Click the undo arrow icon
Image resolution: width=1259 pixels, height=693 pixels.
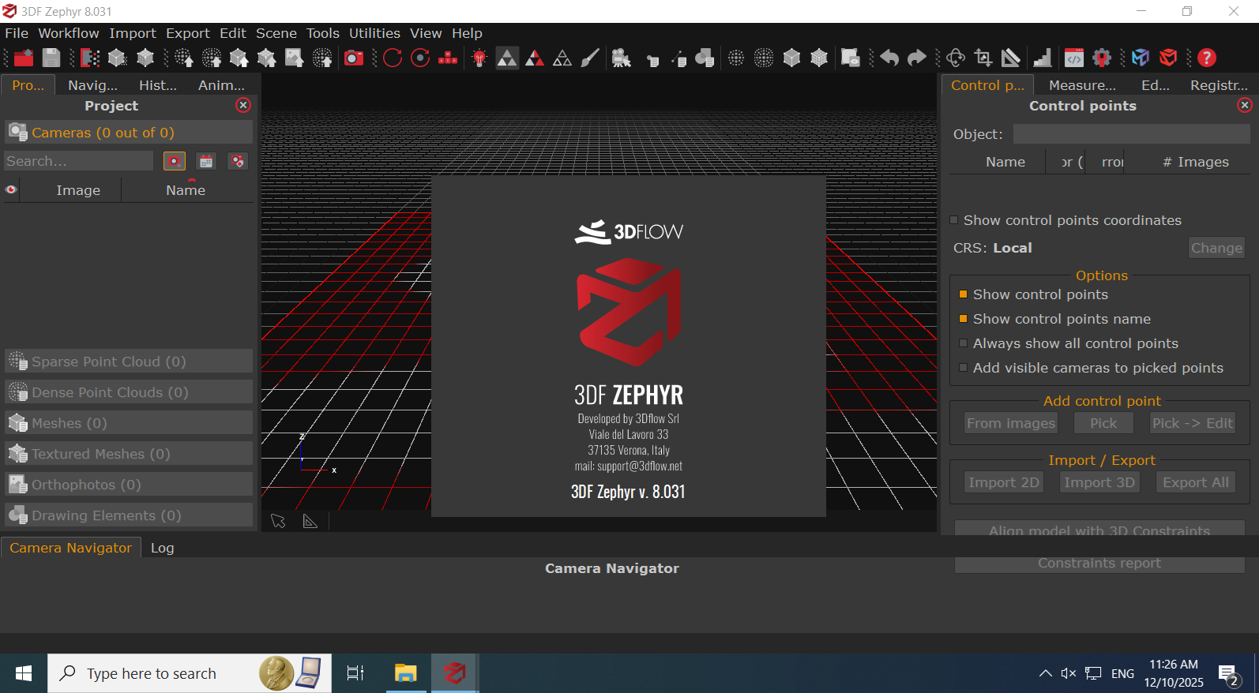coord(889,58)
